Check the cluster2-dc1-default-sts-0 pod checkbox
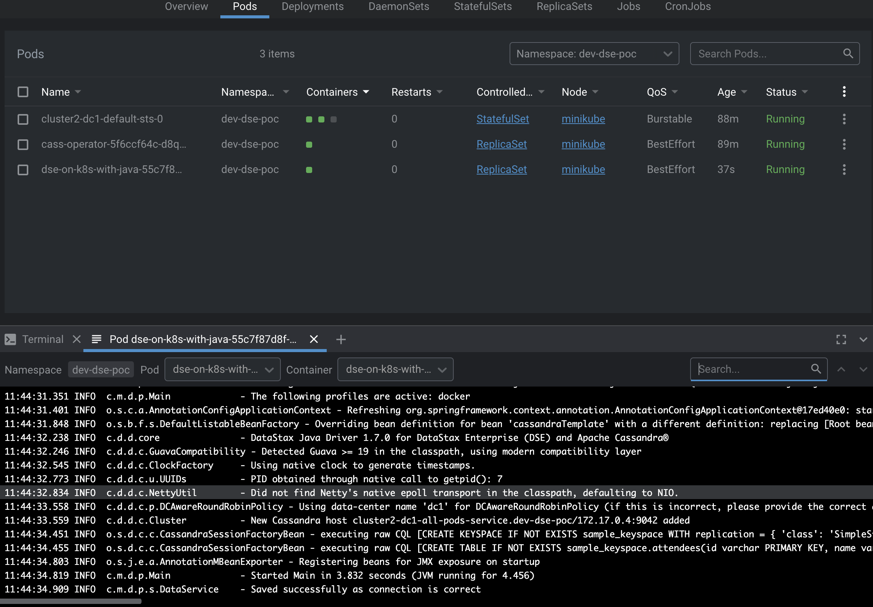Image resolution: width=873 pixels, height=607 pixels. (23, 119)
